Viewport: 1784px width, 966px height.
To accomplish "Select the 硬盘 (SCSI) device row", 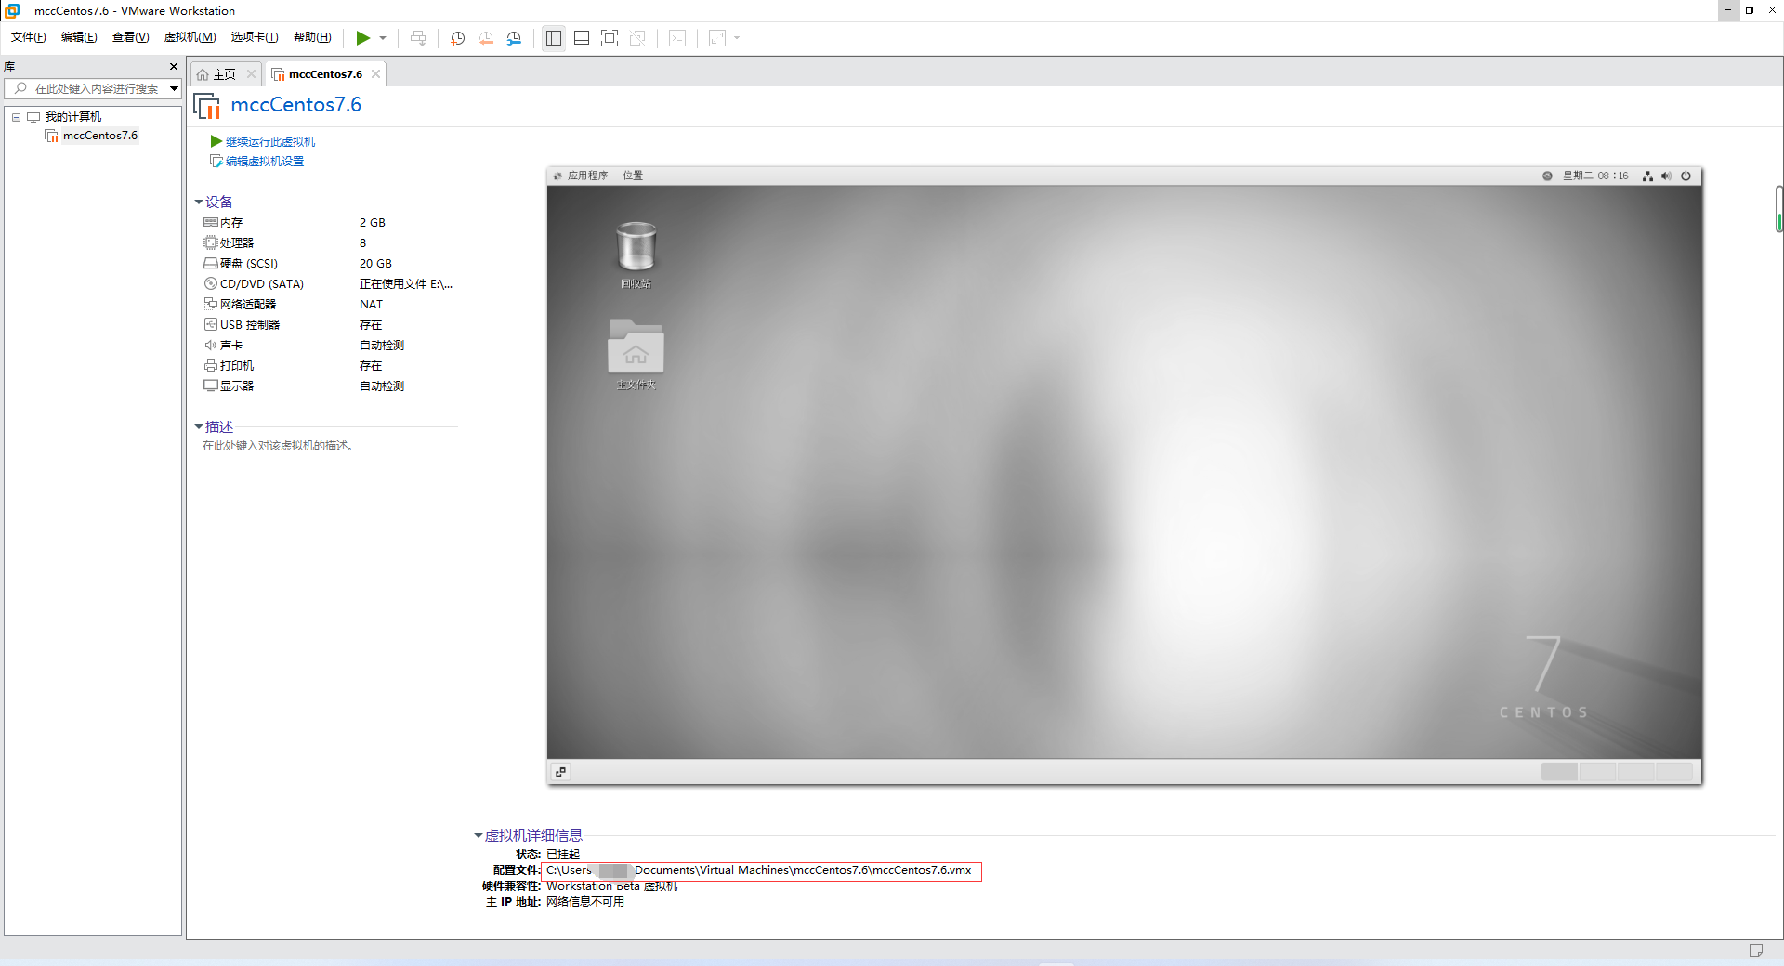I will [329, 264].
